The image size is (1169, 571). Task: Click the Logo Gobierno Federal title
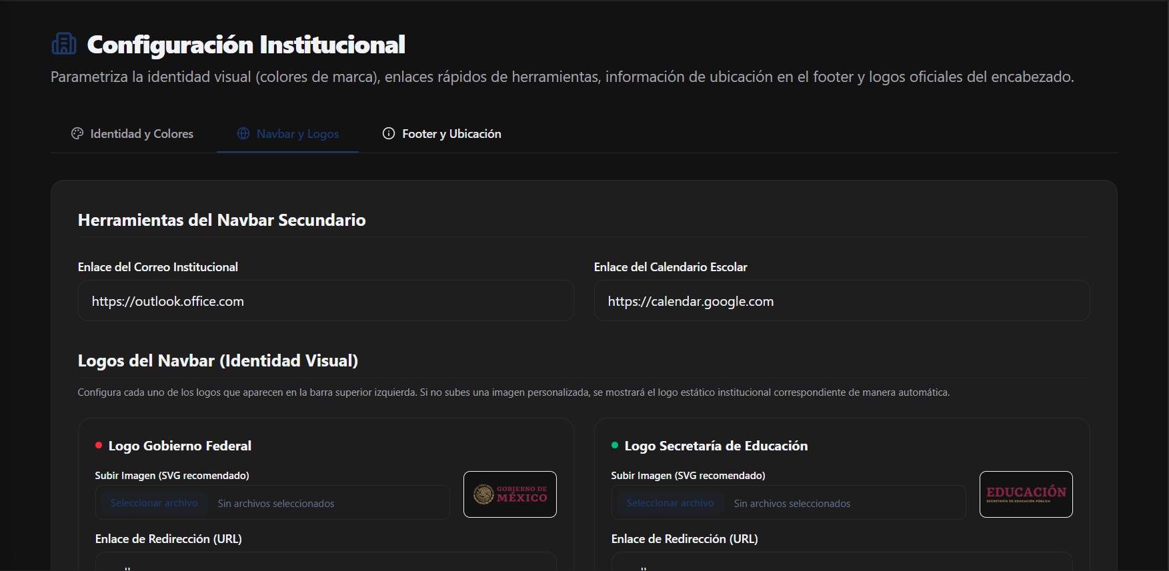(180, 446)
